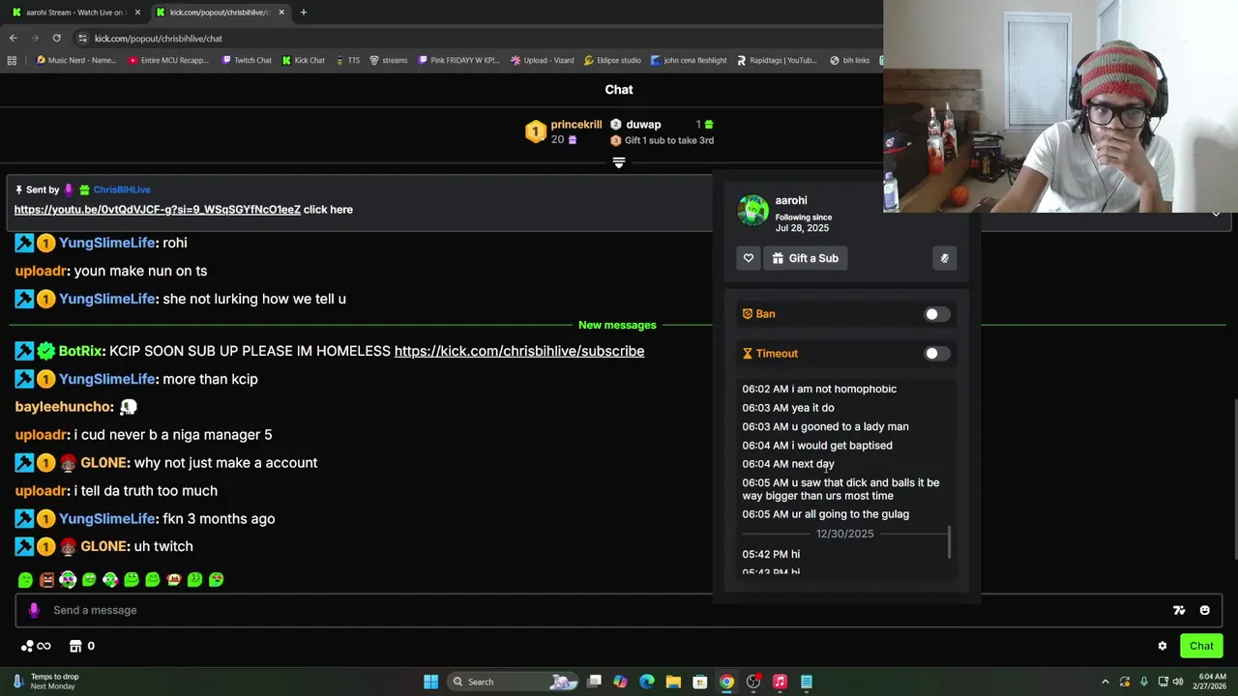Click the Send a message input field
This screenshot has height=696, width=1238.
[x=619, y=610]
